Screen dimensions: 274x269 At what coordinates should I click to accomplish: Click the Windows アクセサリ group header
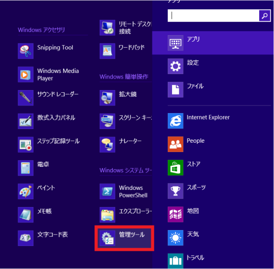(x=42, y=30)
